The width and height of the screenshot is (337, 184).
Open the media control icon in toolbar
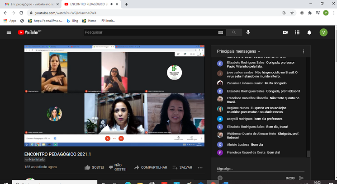[318, 13]
